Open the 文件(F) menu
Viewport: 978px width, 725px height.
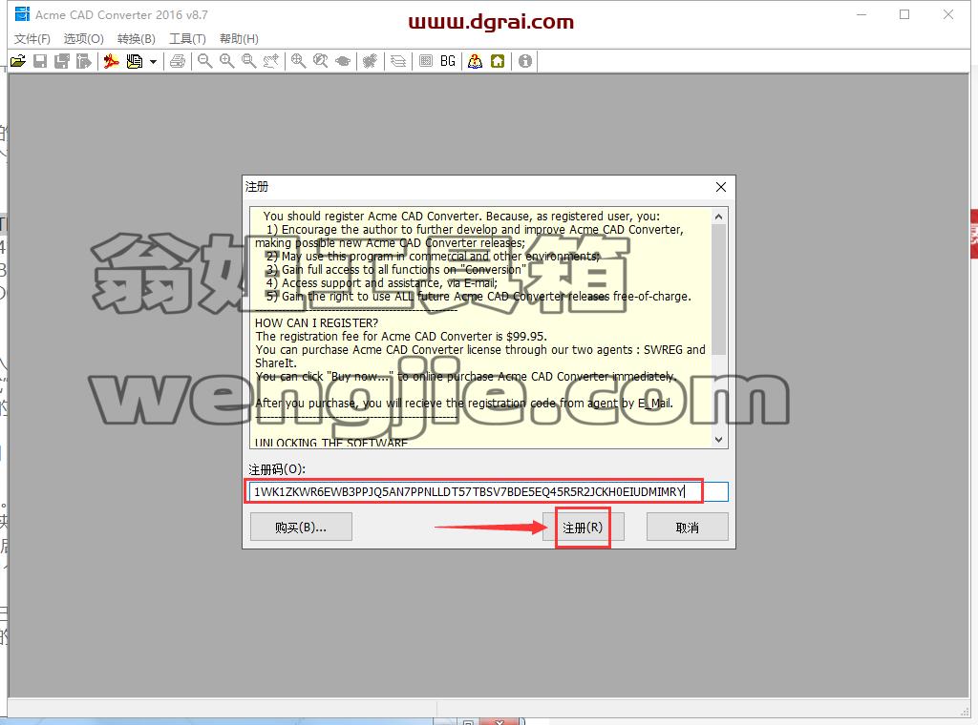click(32, 38)
